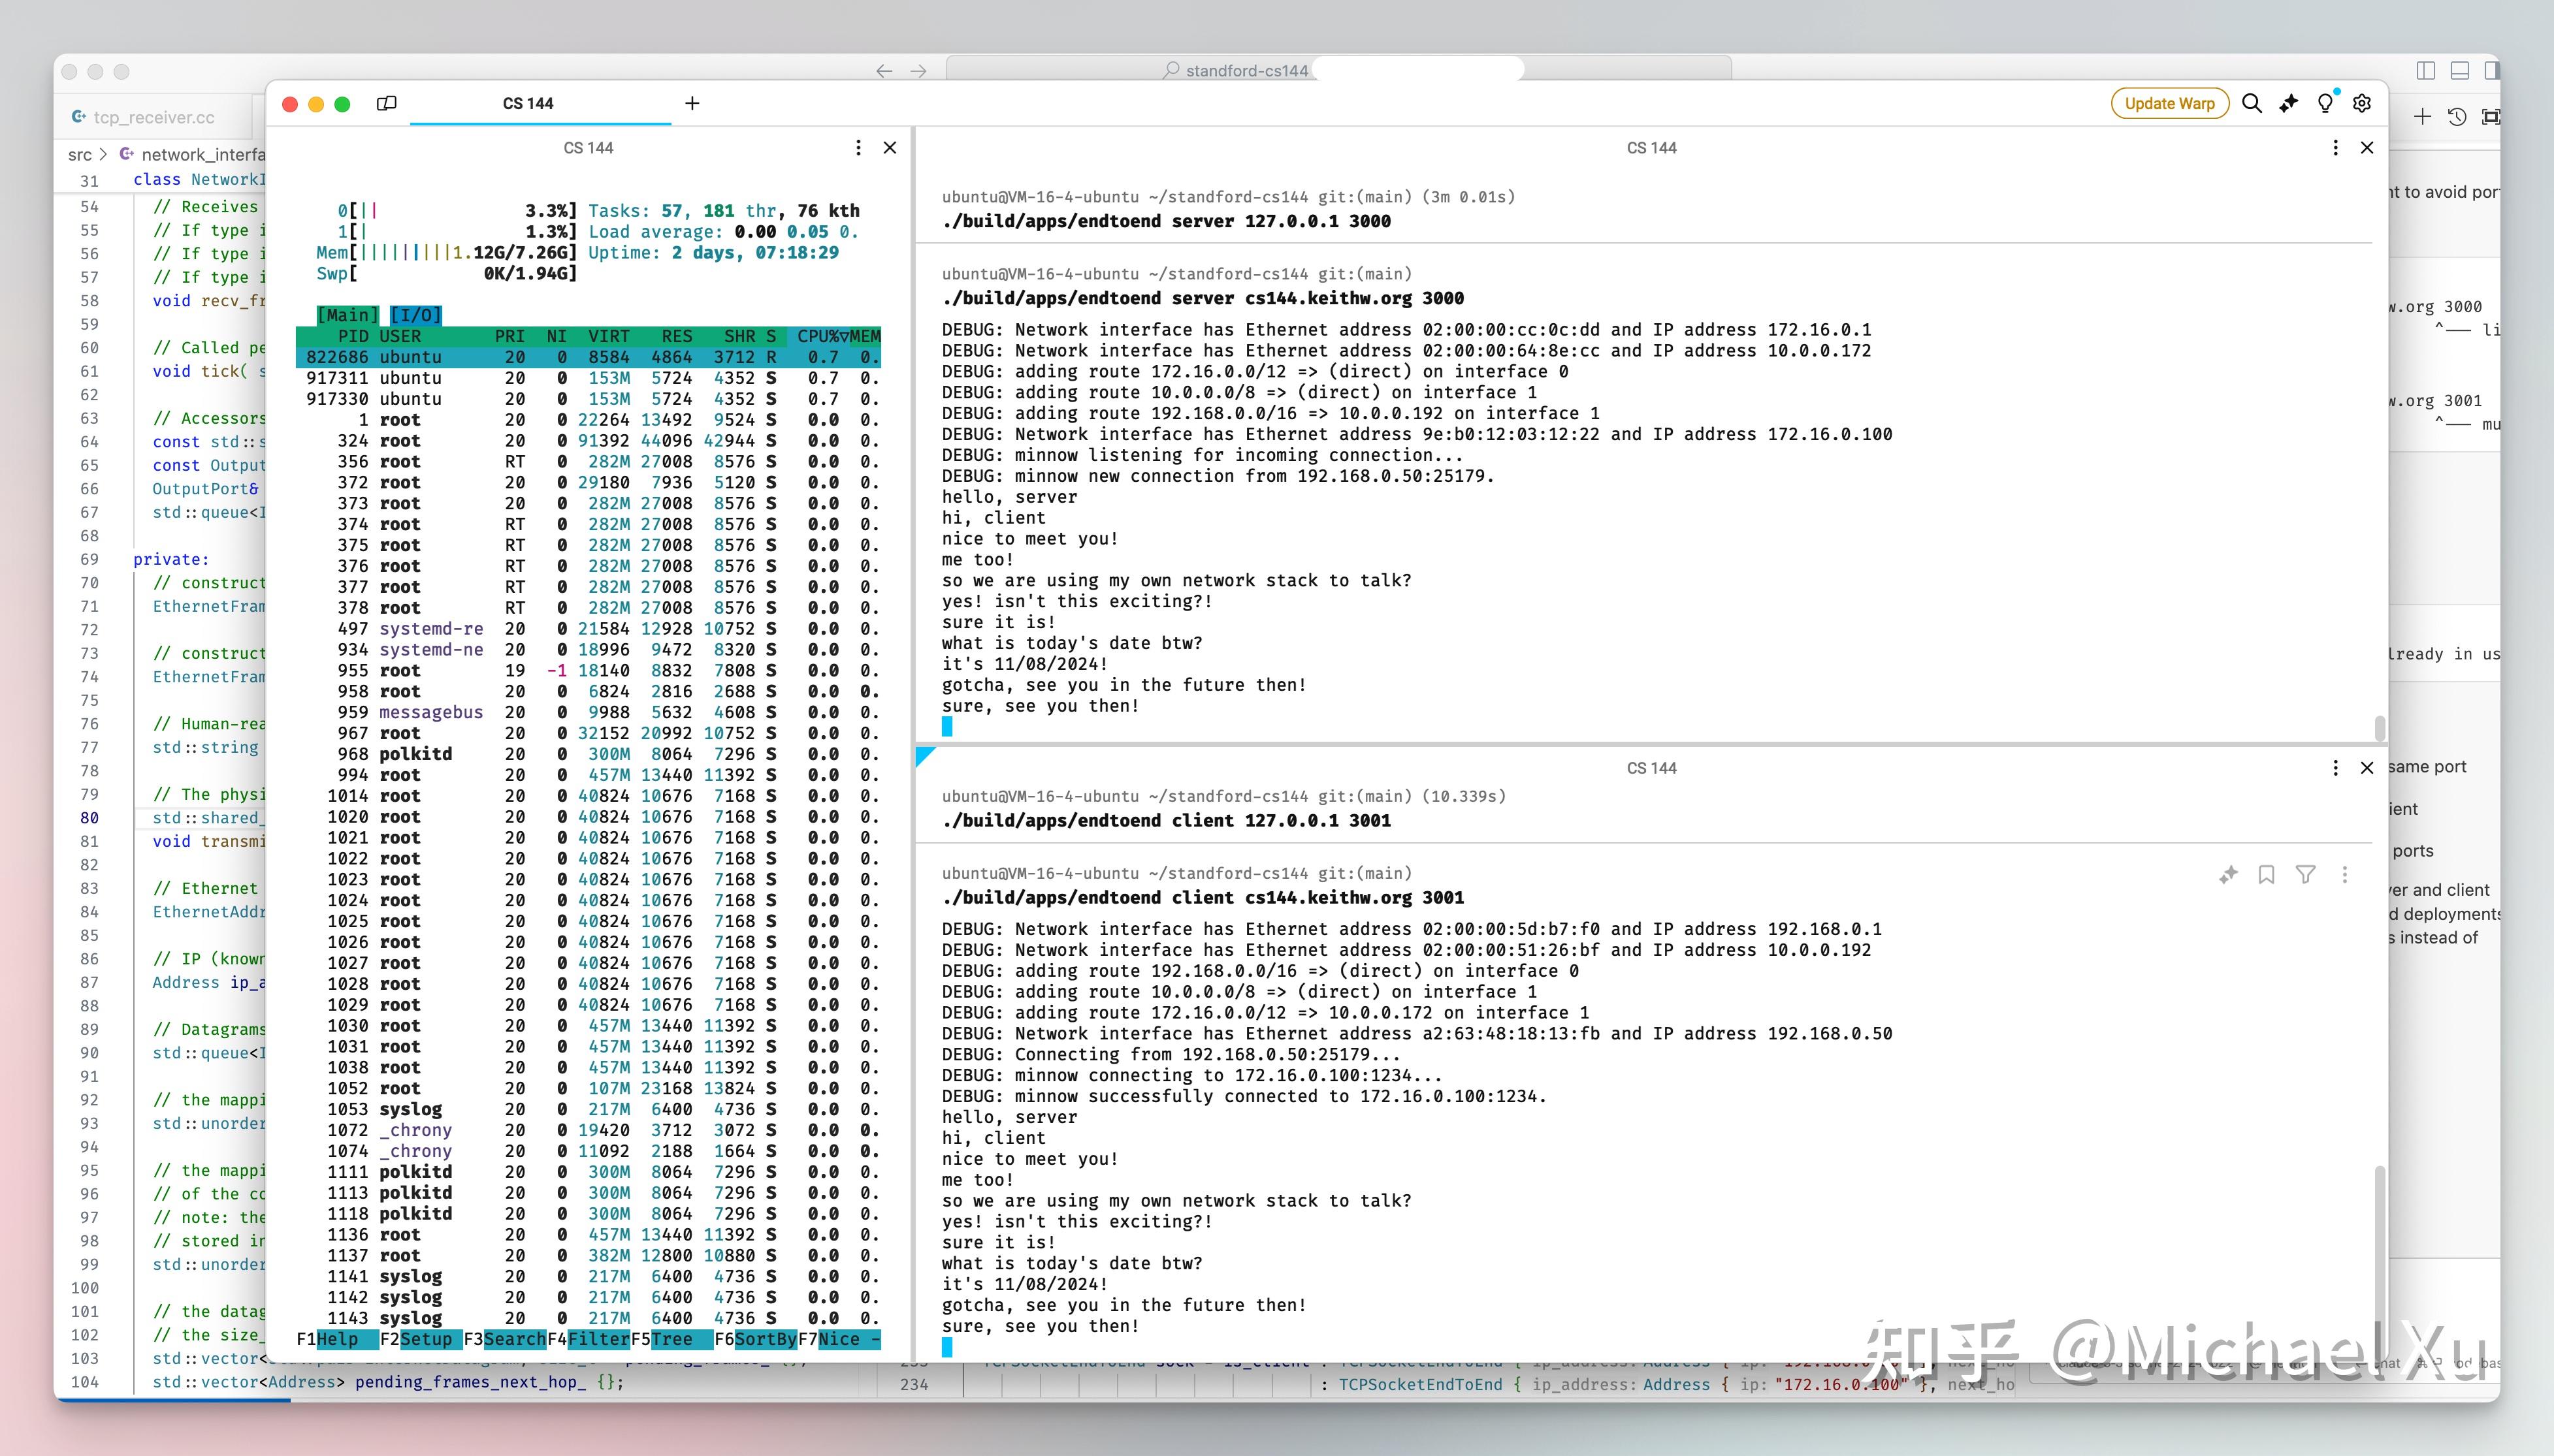Screen dimensions: 2554x1456
Task: Toggle editor bottom panel layout icon
Action: [2460, 70]
